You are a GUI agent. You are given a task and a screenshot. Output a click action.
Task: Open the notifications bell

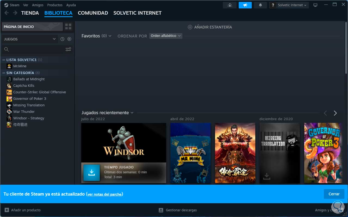point(260,5)
